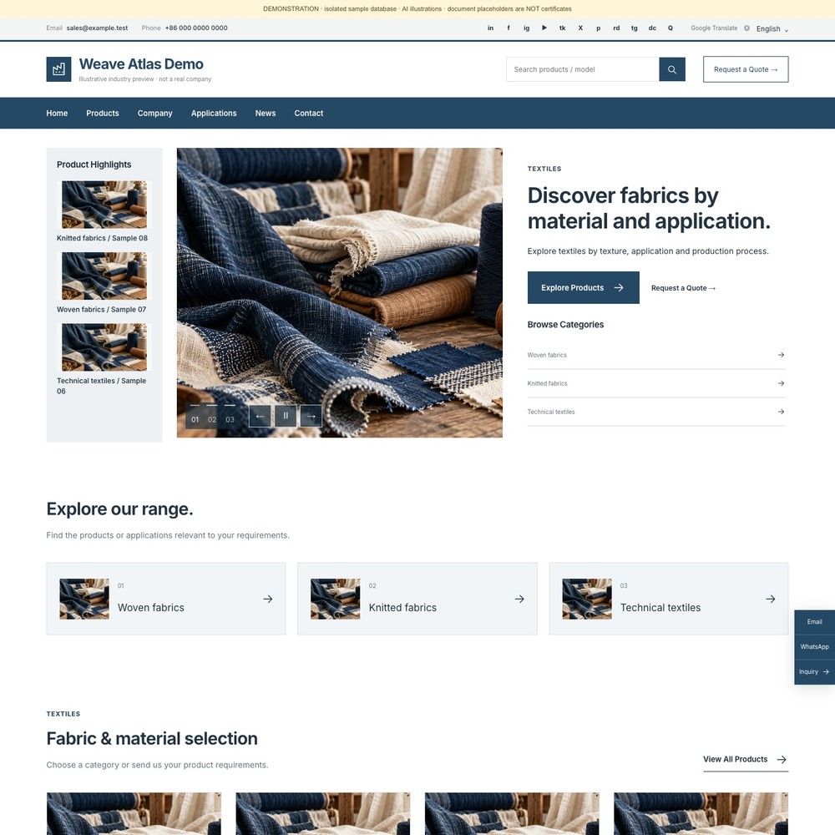Open the Reddit social icon
Screen dimensions: 835x835
[616, 28]
